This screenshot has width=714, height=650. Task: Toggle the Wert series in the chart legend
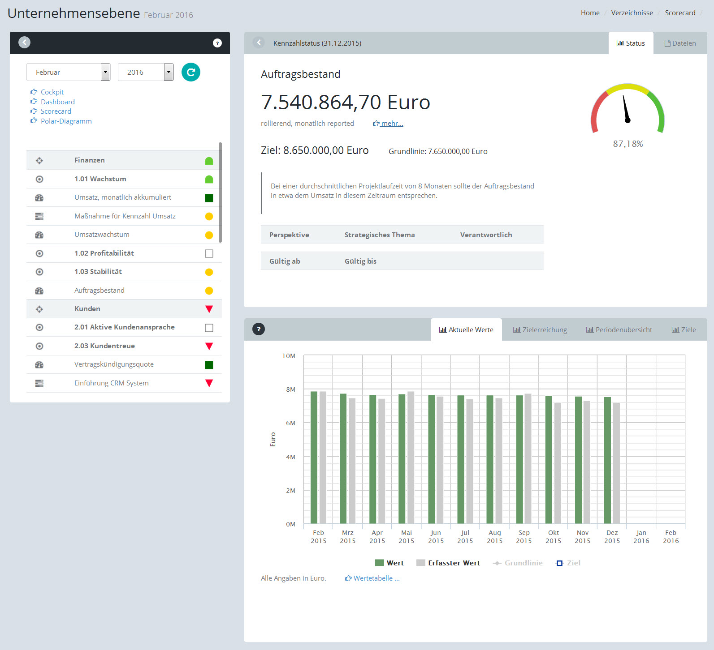click(x=389, y=563)
